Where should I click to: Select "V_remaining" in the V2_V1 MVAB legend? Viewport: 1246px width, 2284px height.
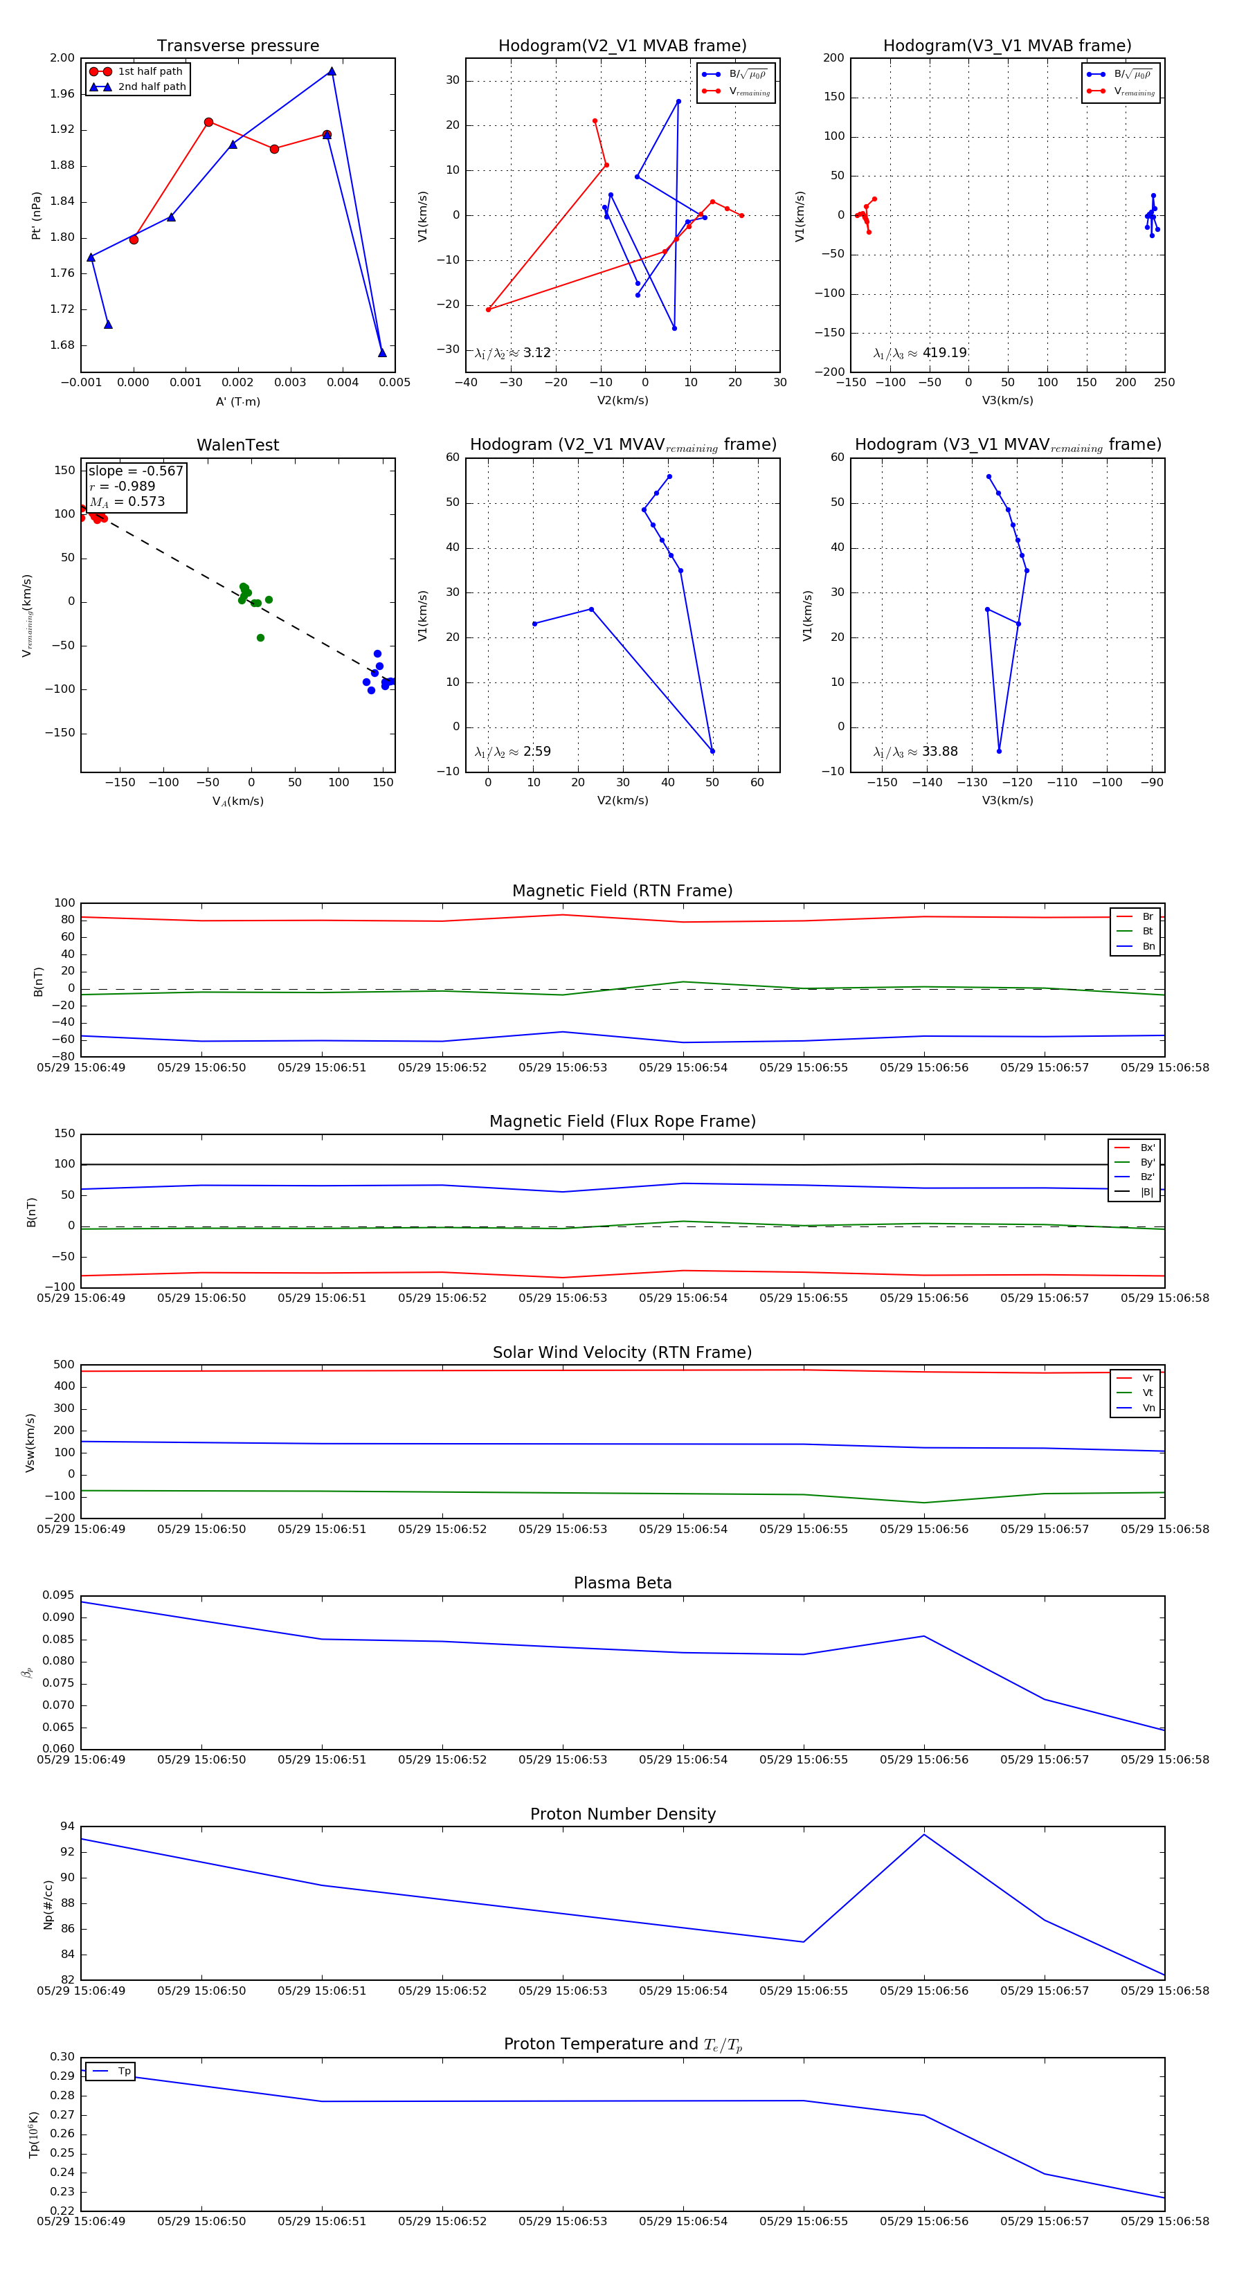(736, 91)
